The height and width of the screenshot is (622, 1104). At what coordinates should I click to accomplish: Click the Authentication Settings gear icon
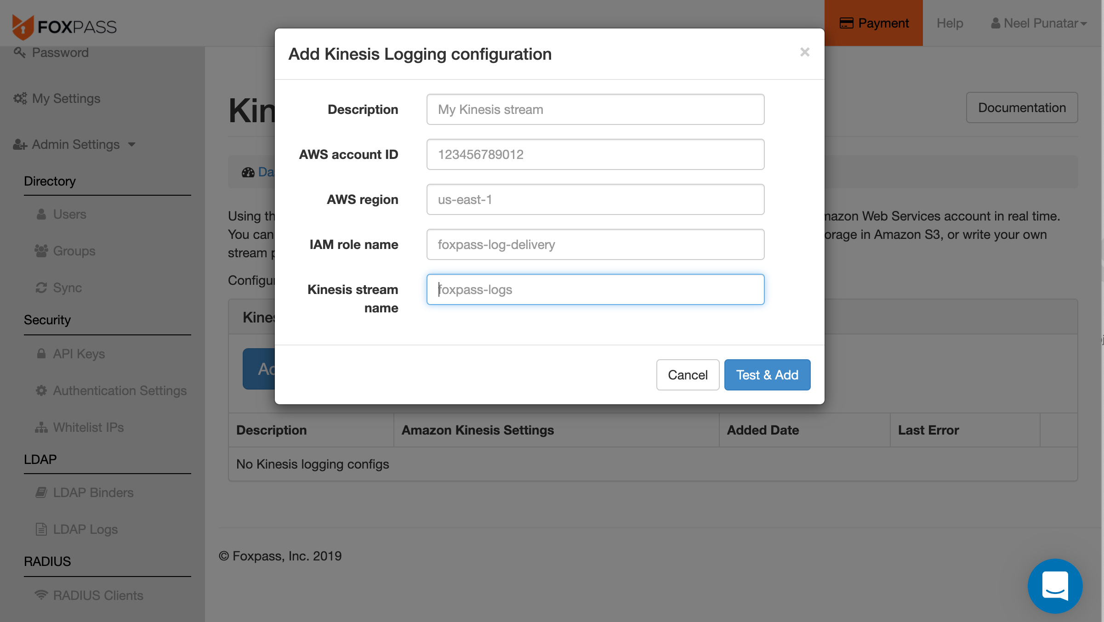[41, 390]
